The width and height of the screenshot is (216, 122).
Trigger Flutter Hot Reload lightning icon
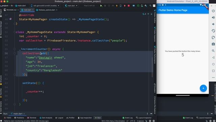[117, 6]
